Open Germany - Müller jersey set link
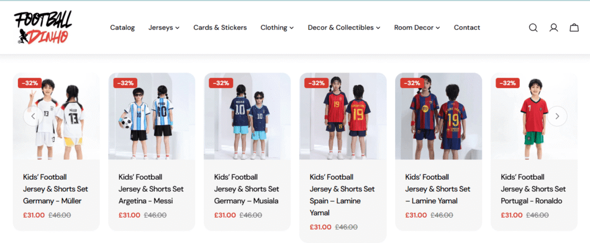Viewport: 590px width, 243px height. 55,189
